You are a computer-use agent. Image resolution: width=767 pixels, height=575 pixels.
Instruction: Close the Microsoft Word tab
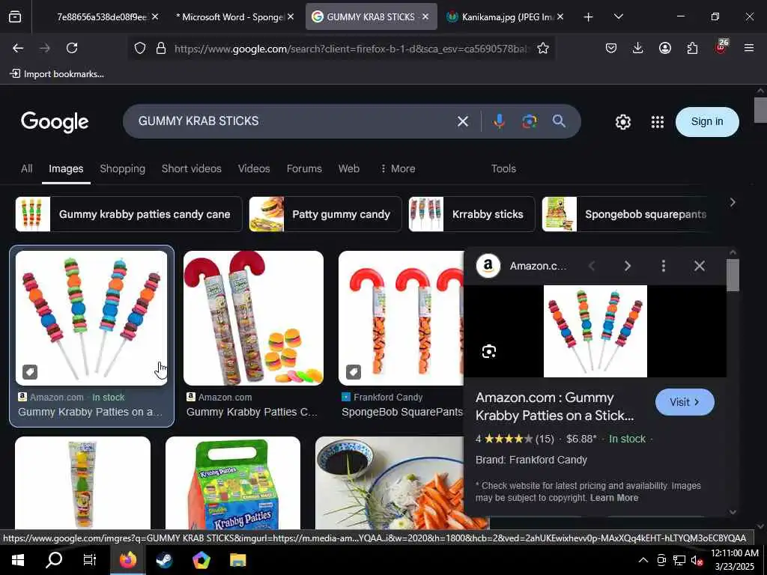291,16
